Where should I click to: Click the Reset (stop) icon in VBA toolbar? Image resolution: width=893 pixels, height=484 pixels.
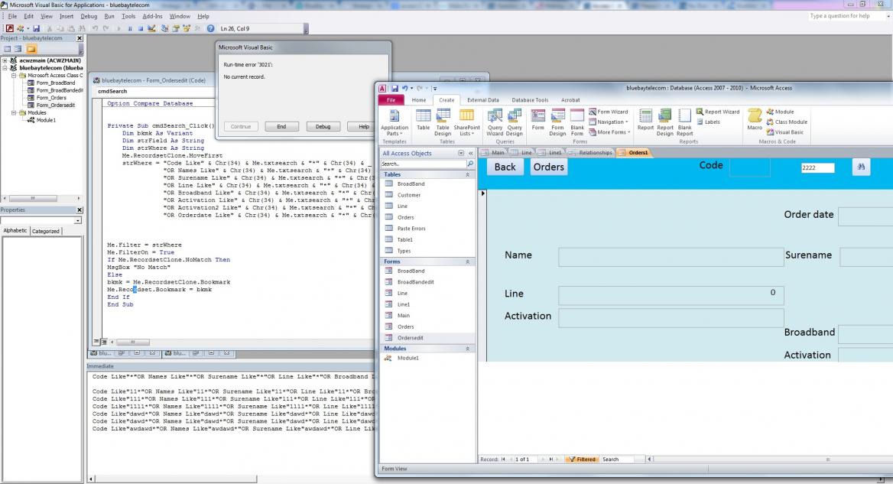tap(140, 28)
